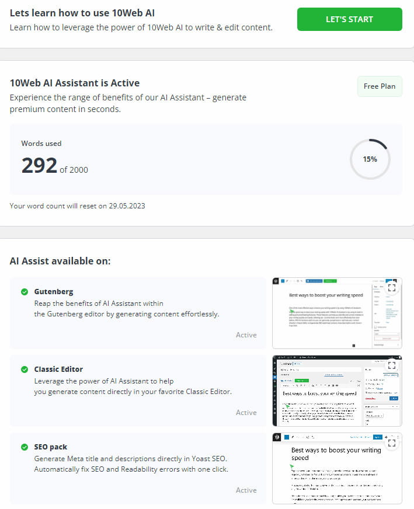Click the 292 words used number
This screenshot has width=414, height=509.
tap(39, 165)
